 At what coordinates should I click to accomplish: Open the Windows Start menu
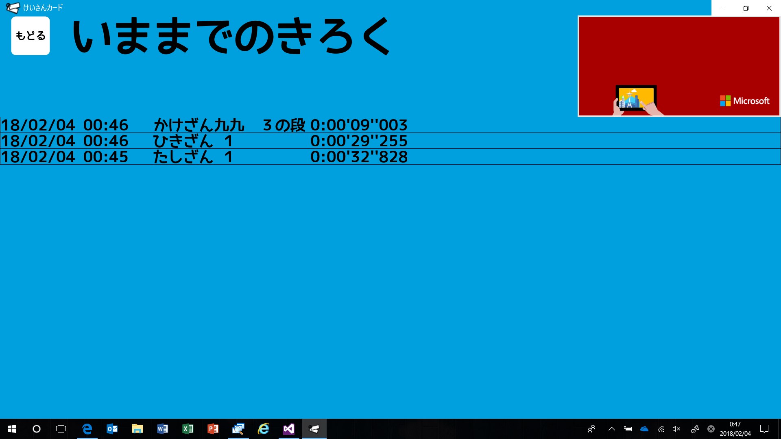pos(12,429)
